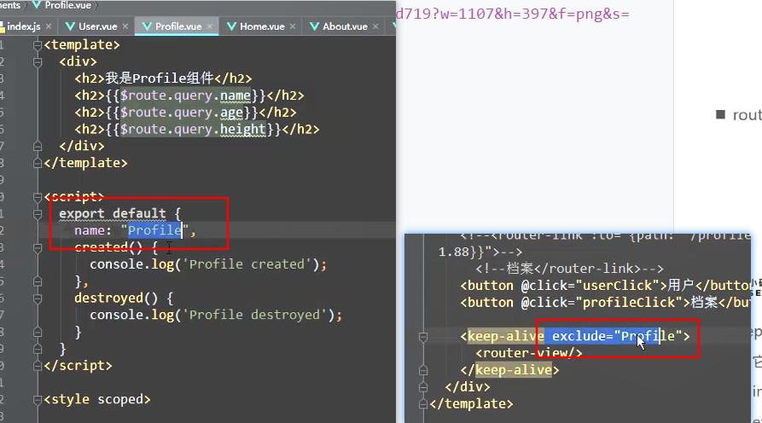762x423 pixels.
Task: Open the Home.vue editor tab
Action: 261,26
